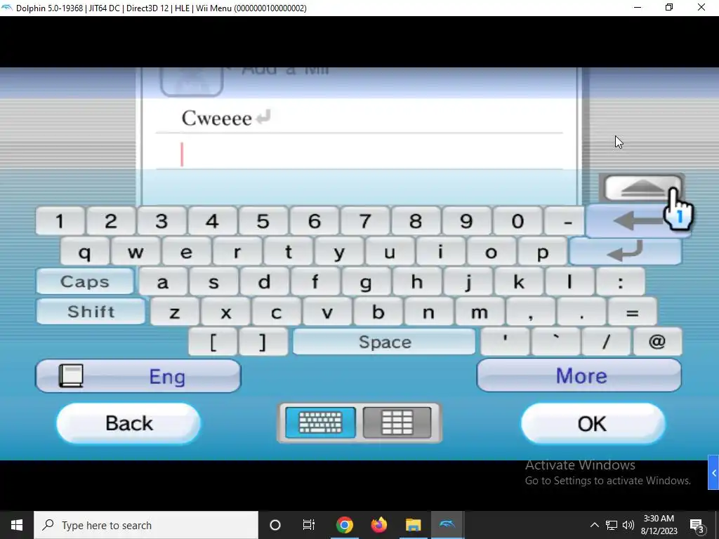
Task: Tap the @ symbol key
Action: tap(657, 342)
